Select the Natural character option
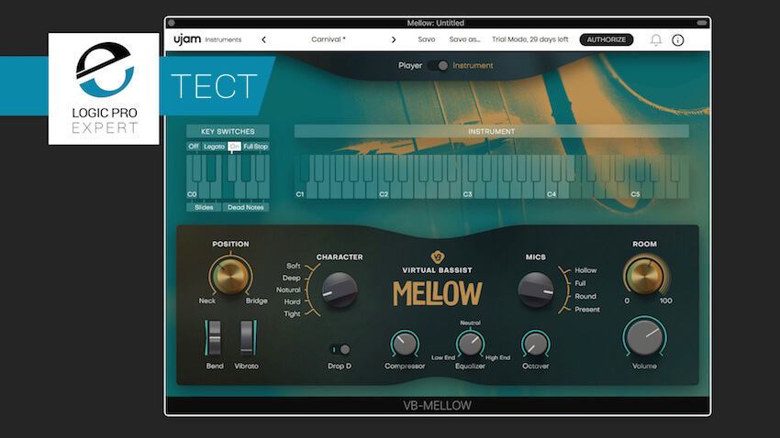Screen dimensions: 780x438 (x=288, y=290)
